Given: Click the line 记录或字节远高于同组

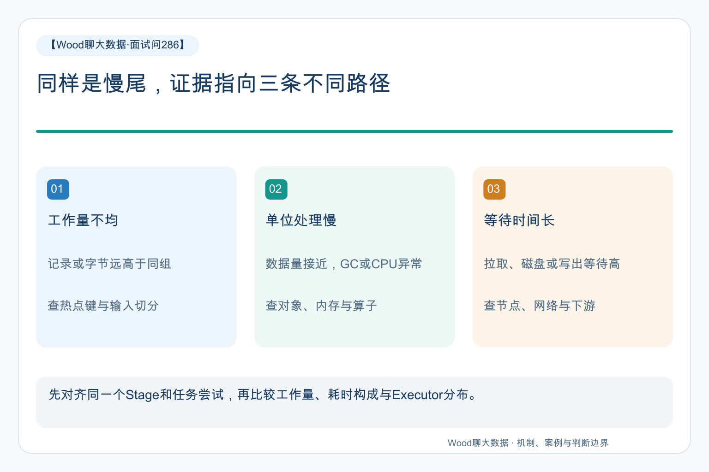Looking at the screenshot, I should coord(109,264).
